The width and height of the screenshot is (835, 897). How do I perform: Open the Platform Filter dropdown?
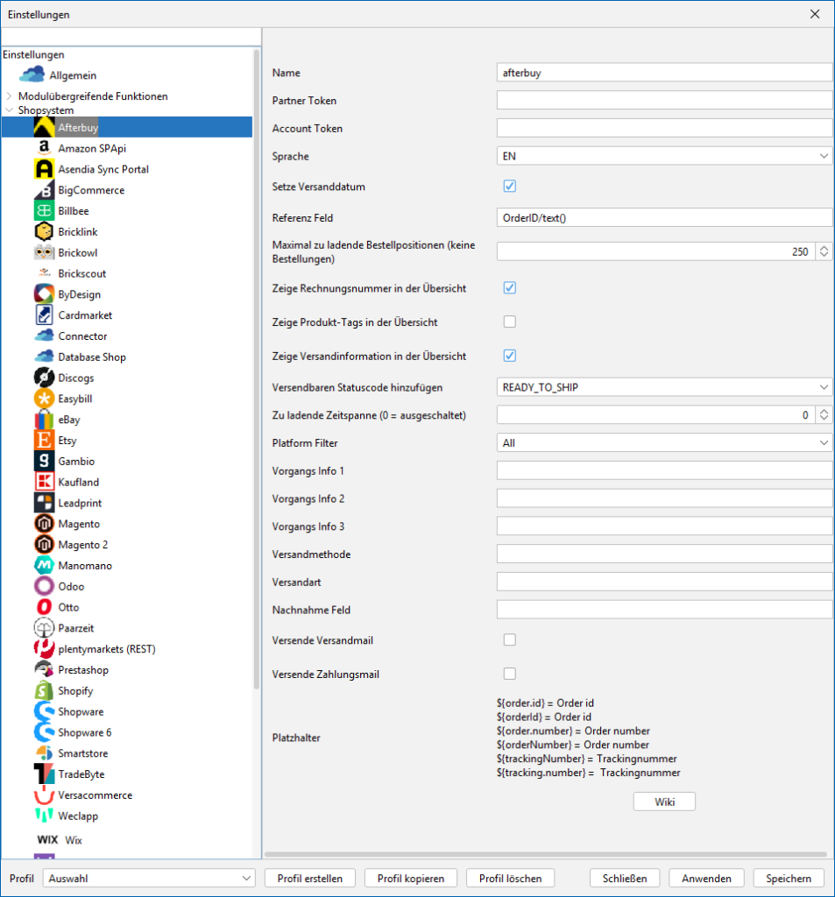point(663,443)
